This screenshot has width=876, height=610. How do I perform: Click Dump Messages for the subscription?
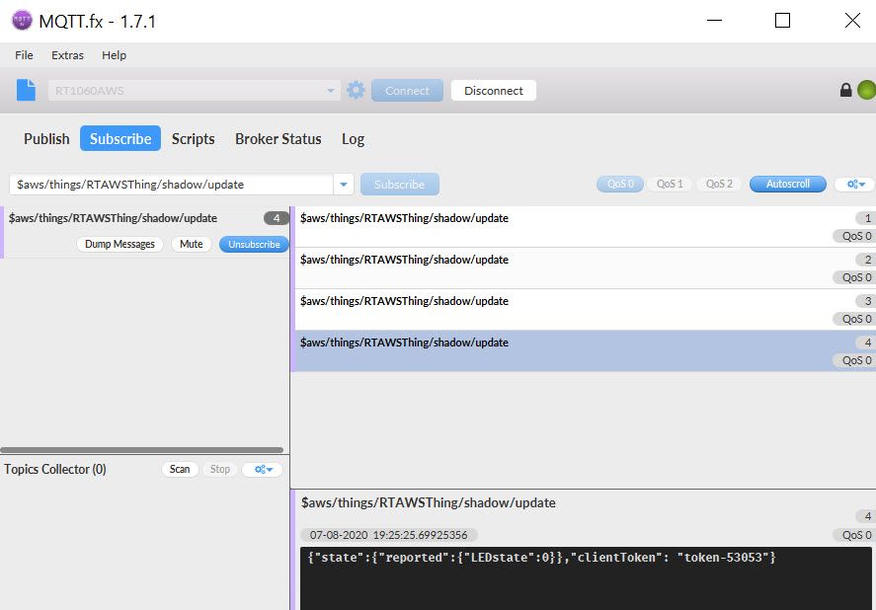coord(119,244)
